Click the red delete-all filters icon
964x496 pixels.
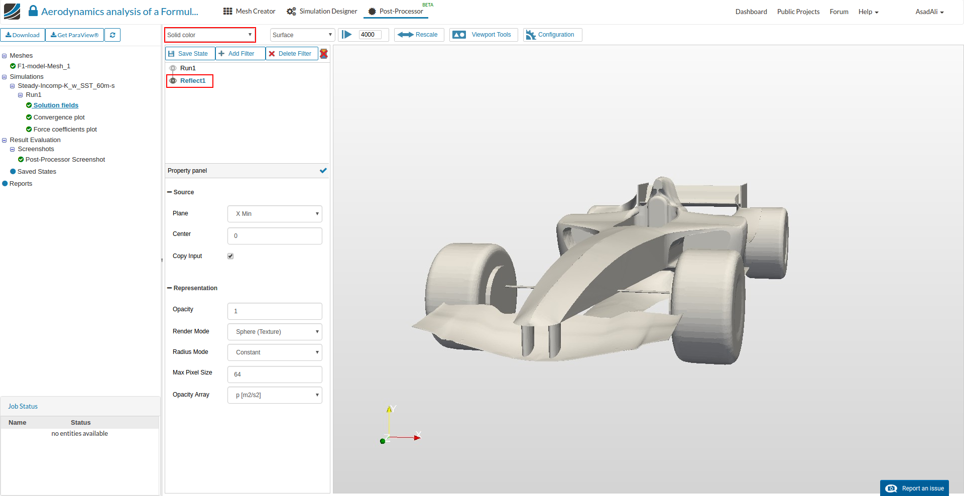(324, 54)
